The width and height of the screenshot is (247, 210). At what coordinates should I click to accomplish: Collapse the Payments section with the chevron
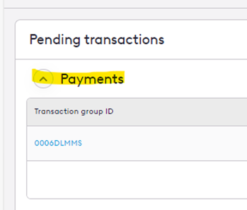click(43, 79)
